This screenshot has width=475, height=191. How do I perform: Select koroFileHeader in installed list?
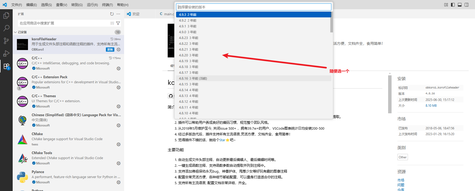68,45
